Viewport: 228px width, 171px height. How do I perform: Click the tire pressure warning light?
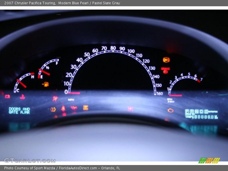(53, 109)
